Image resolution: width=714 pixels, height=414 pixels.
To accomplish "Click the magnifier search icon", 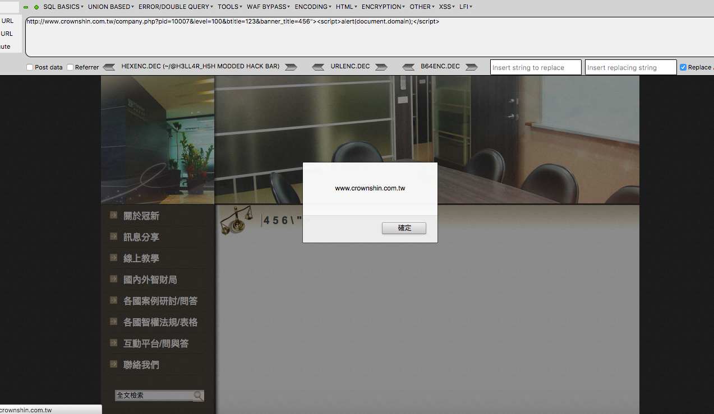I will (199, 396).
